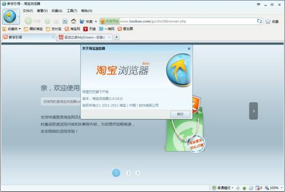Open the 一淘网 bookmark

click(106, 29)
